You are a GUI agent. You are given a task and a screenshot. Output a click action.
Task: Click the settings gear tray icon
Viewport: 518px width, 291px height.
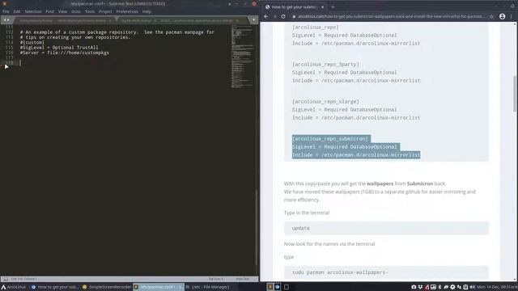(x=452, y=287)
